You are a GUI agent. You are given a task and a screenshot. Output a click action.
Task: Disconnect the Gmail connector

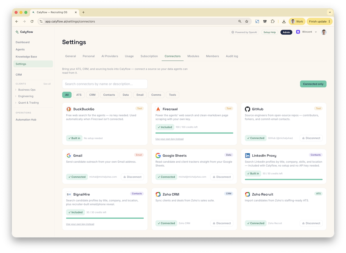click(x=132, y=177)
